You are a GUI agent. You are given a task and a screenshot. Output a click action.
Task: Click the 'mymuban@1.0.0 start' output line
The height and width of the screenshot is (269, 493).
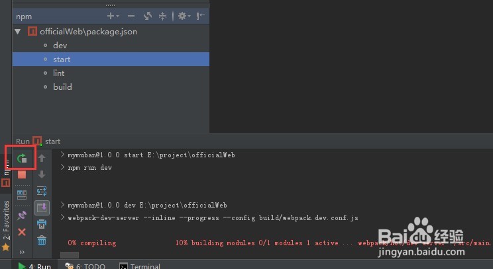pyautogui.click(x=151, y=155)
